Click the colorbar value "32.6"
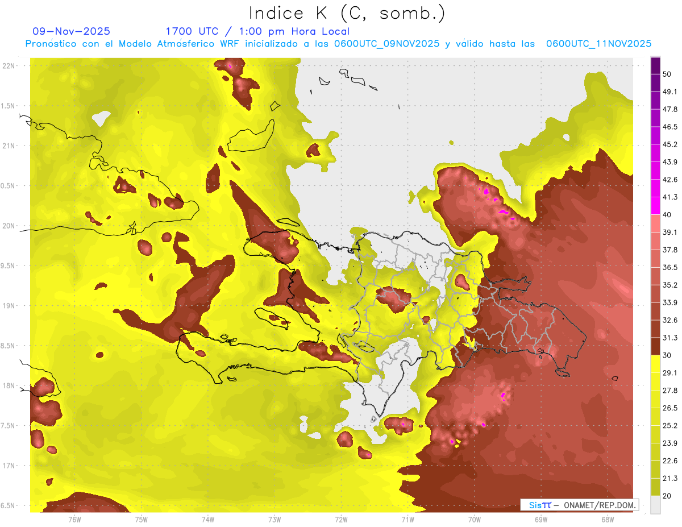Viewport: 682px width, 527px height. pyautogui.click(x=670, y=320)
